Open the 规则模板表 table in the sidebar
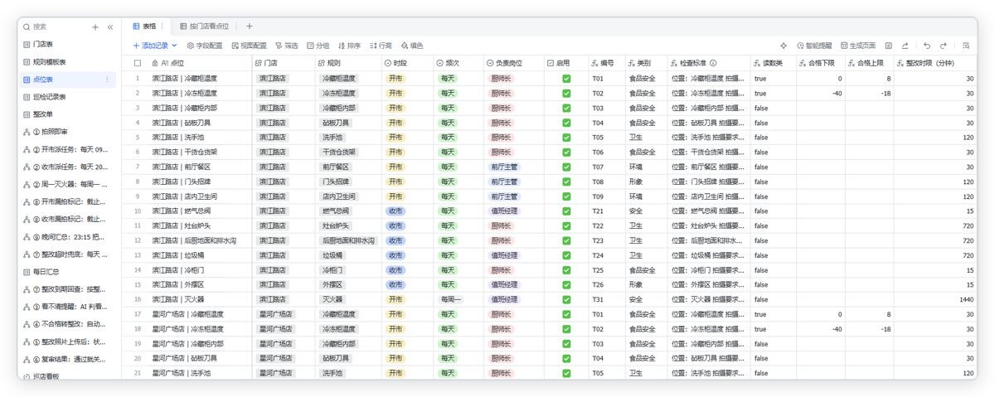Image resolution: width=995 pixels, height=397 pixels. click(66, 62)
